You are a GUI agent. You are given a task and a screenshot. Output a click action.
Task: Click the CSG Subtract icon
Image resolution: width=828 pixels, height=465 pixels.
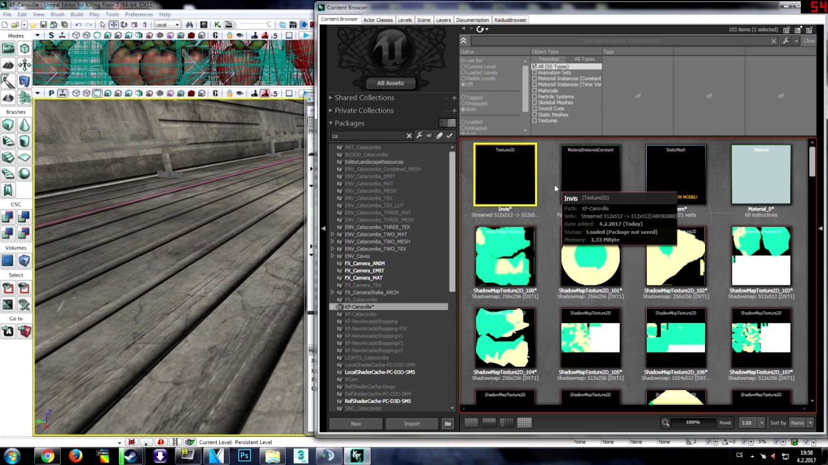24,218
